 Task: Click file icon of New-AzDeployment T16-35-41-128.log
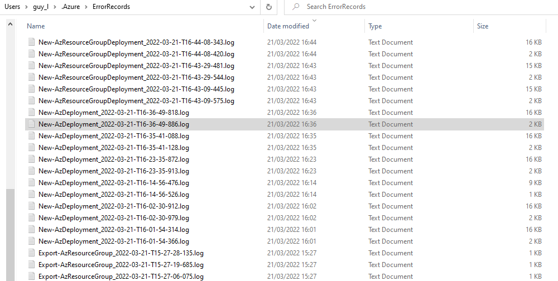(x=32, y=148)
